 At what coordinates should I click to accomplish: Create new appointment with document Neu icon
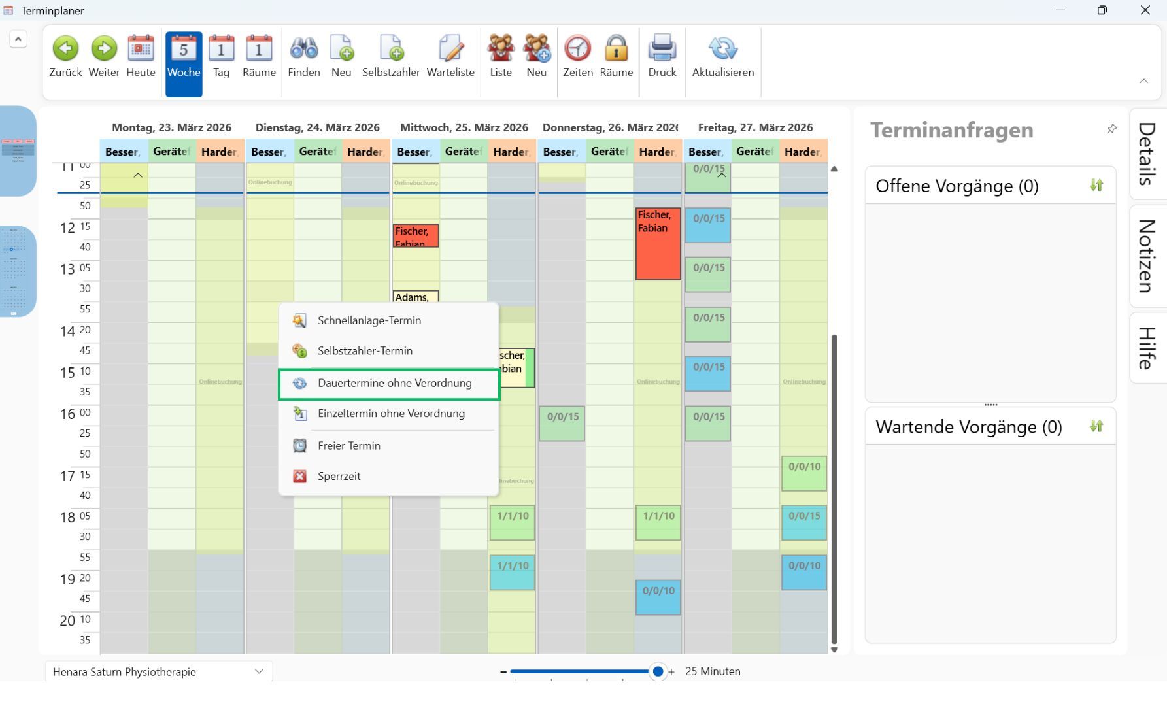point(341,57)
